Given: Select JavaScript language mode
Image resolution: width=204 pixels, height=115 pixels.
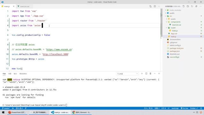Looking at the screenshot, I should pyautogui.click(x=175, y=108).
